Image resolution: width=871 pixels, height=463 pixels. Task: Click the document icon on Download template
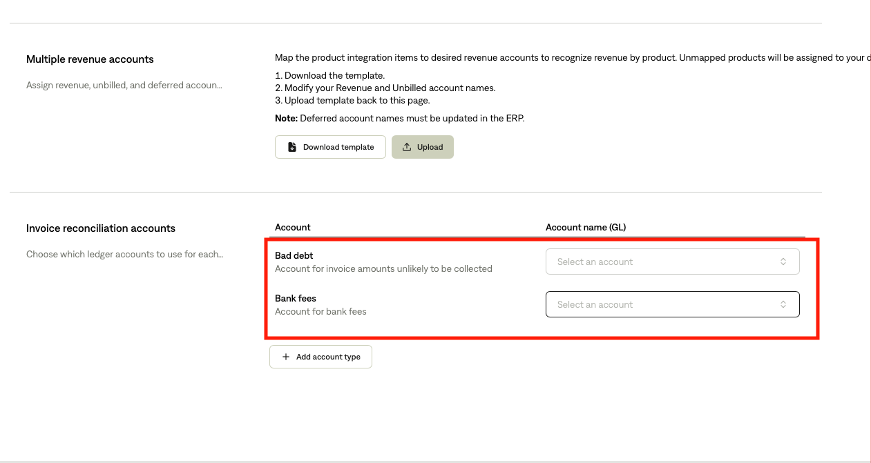click(x=291, y=146)
